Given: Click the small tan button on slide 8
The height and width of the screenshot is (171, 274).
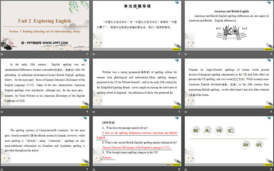Looking at the screenshot, I should (168, 165).
